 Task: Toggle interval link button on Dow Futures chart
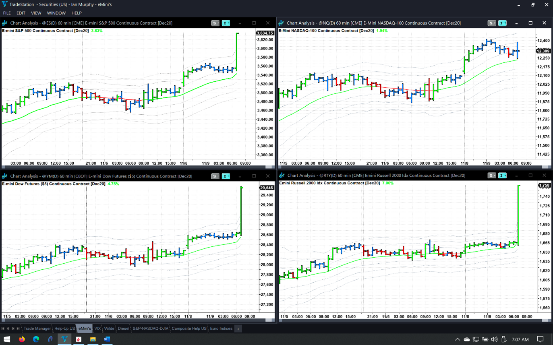click(x=225, y=176)
